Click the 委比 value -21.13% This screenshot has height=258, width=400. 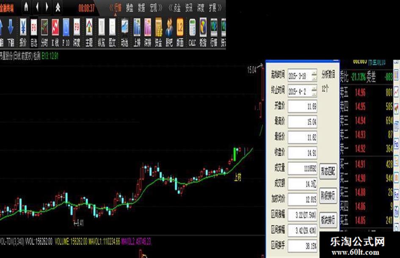358,77
